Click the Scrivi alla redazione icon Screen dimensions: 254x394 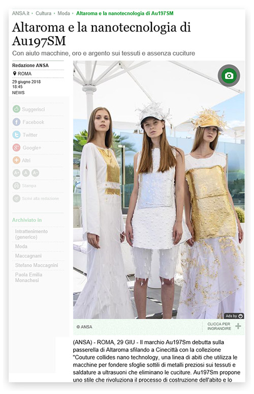[x=17, y=199]
